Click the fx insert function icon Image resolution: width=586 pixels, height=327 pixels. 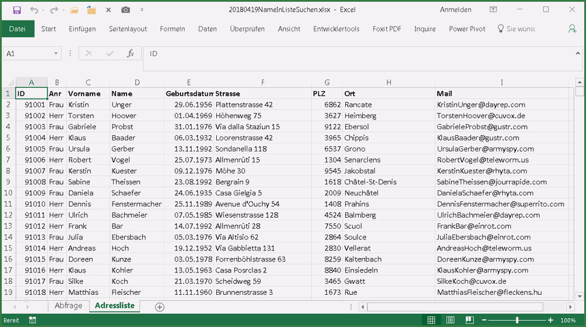[130, 53]
